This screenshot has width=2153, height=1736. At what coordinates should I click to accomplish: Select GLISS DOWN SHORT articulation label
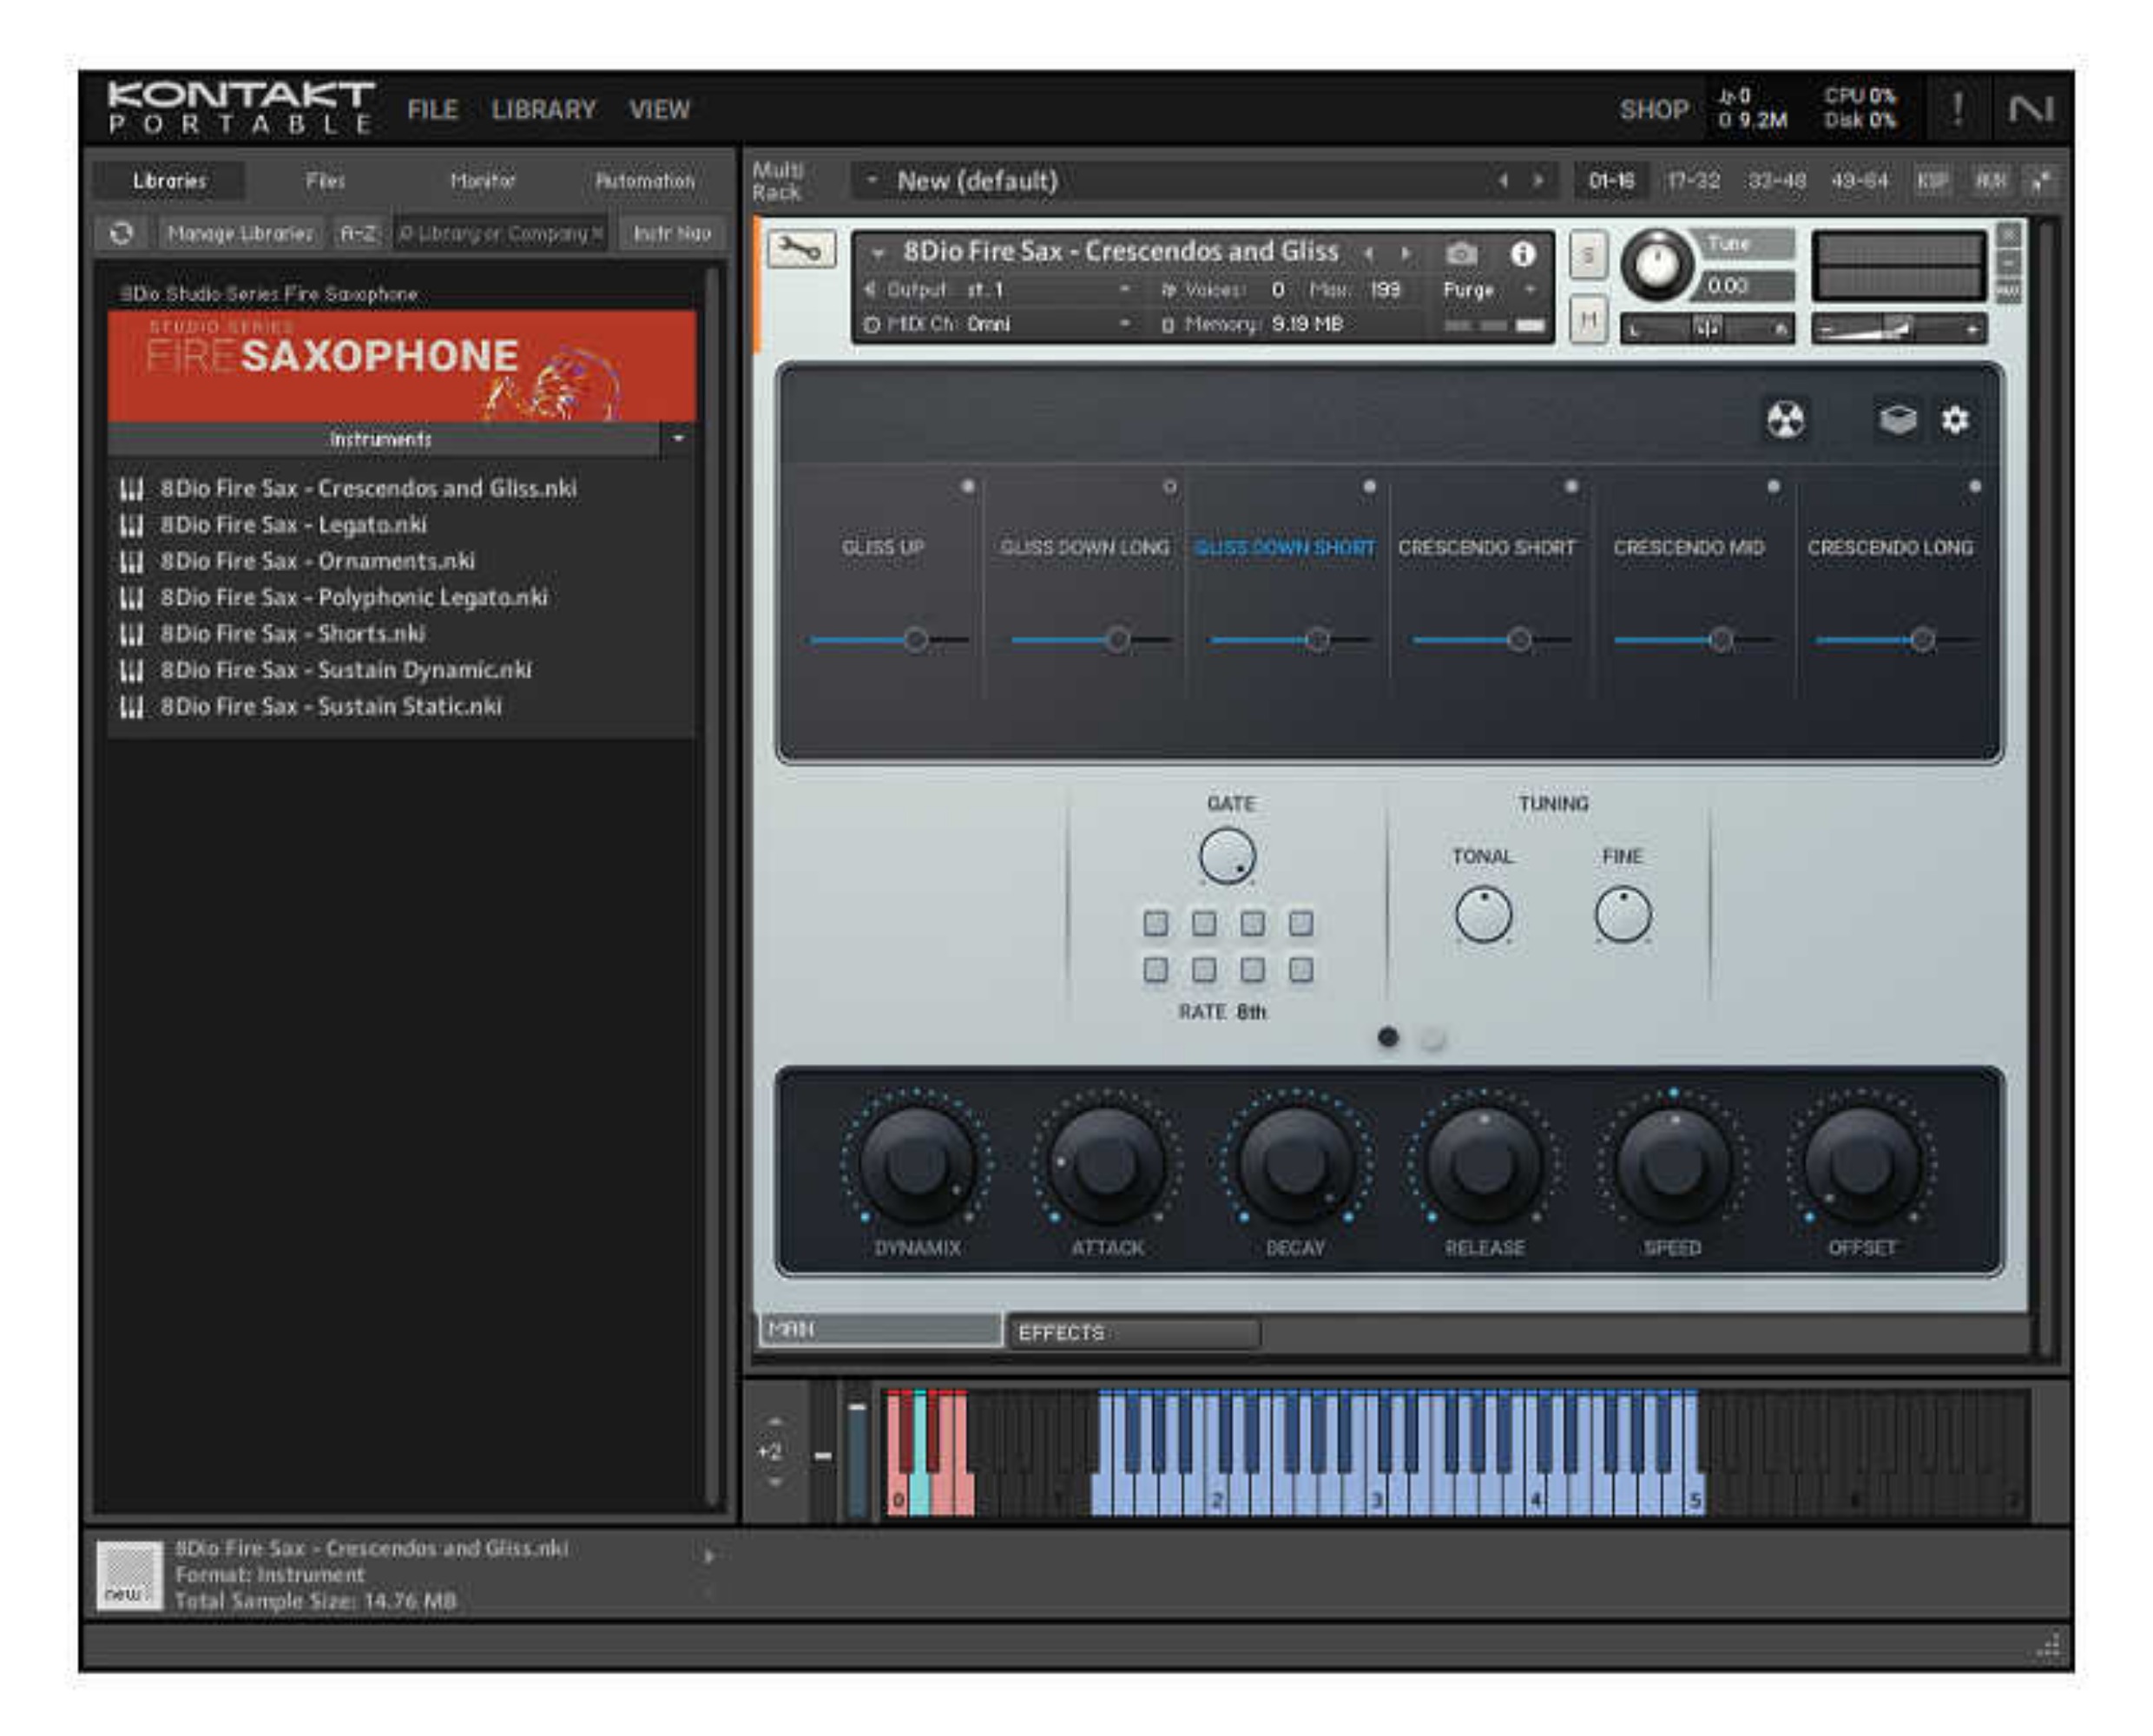pyautogui.click(x=1285, y=548)
